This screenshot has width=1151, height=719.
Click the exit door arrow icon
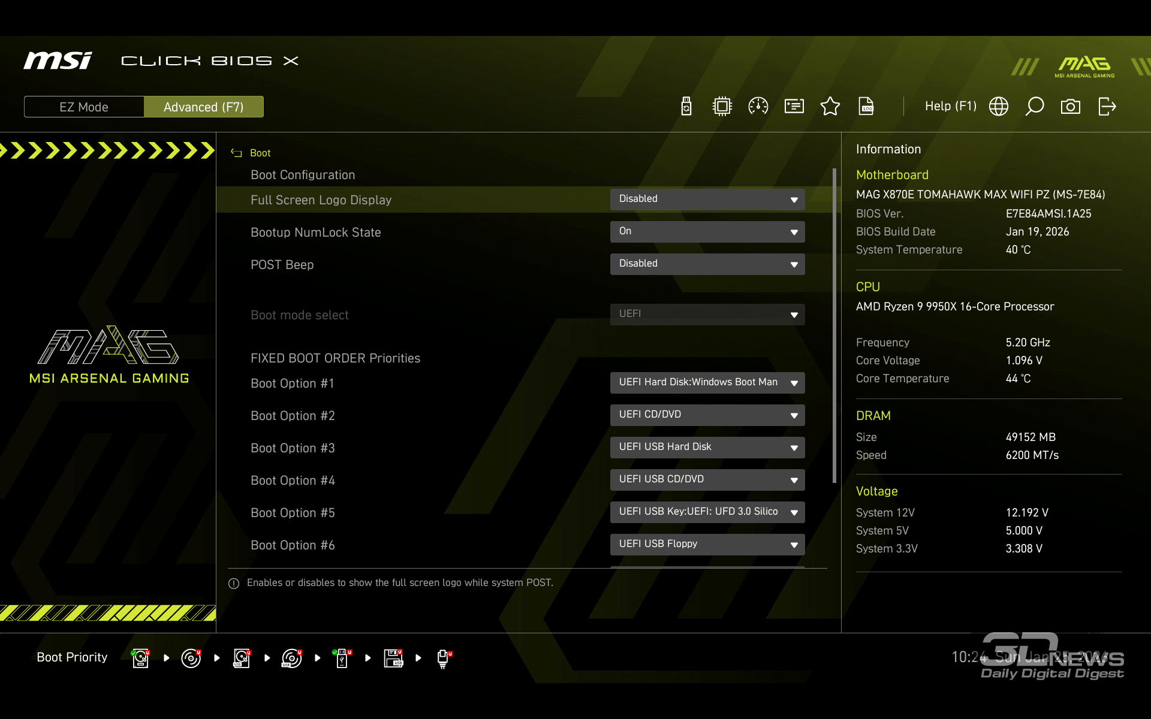(1107, 107)
